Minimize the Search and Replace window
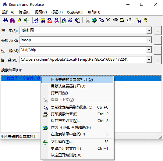Viewport: 163px width, 161px height. tap(128, 4)
